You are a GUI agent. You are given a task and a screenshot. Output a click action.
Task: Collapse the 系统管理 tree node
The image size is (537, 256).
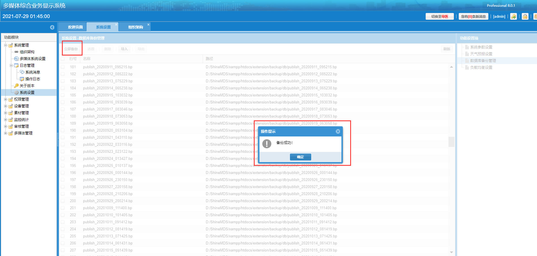pos(5,45)
